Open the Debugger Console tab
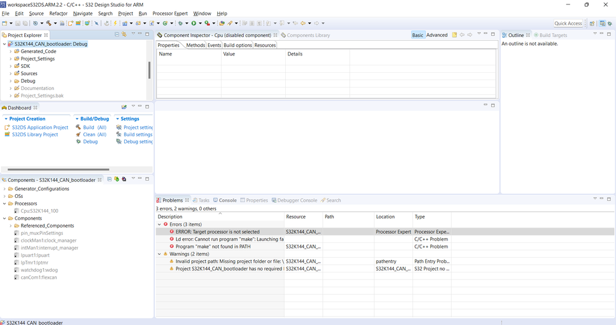This screenshot has height=325, width=616. tap(294, 200)
